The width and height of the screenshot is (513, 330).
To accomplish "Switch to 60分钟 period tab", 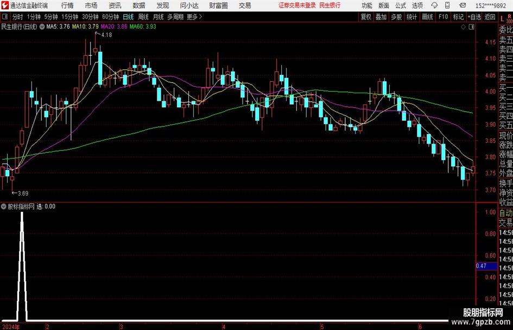I will pyautogui.click(x=110, y=17).
